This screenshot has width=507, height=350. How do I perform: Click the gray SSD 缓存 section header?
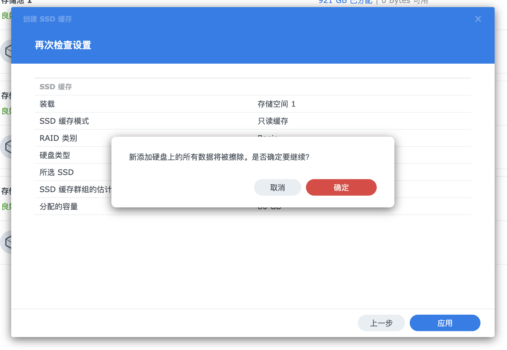(56, 87)
